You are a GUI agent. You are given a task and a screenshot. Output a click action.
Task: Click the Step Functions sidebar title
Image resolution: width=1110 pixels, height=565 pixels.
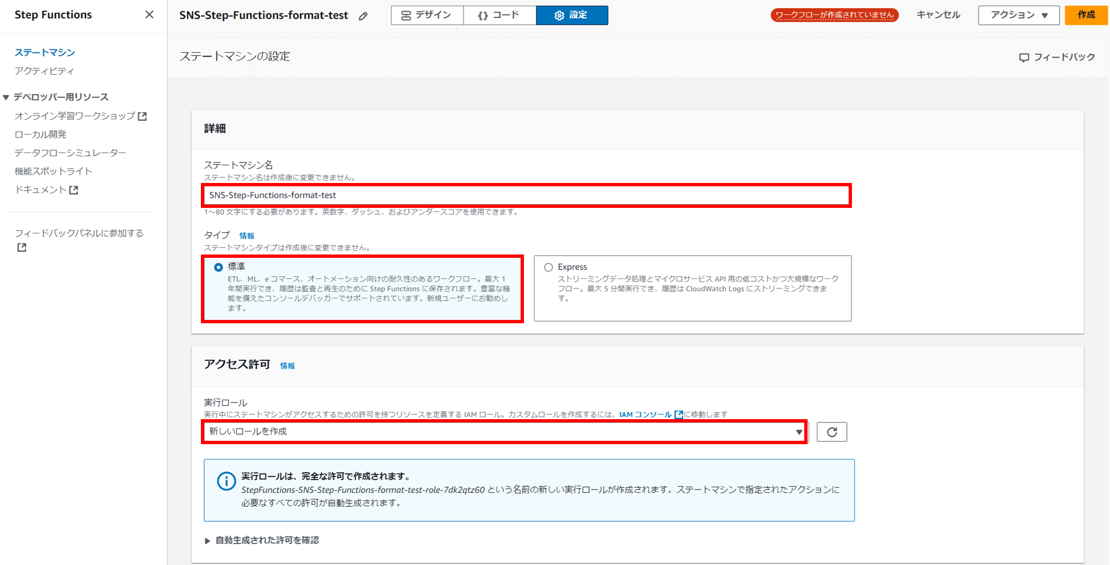pos(53,14)
